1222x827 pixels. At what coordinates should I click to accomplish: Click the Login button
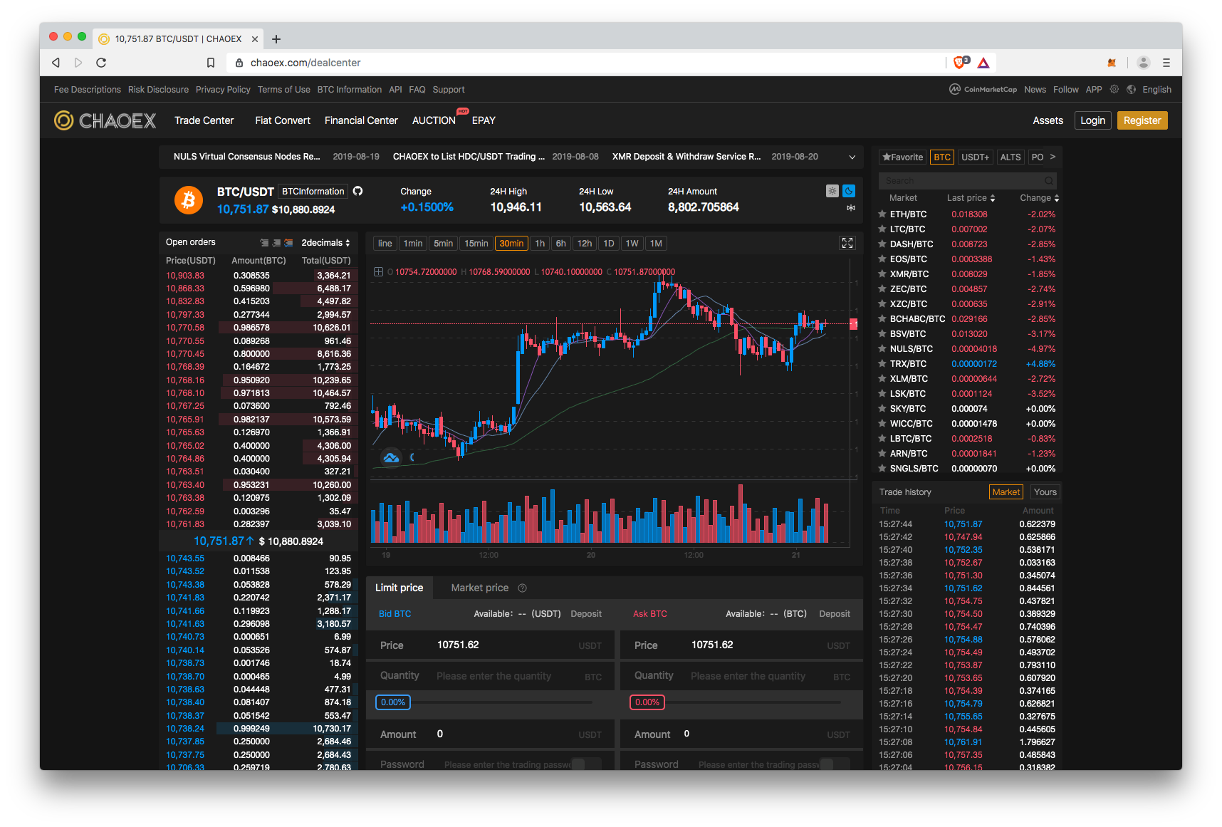click(1092, 120)
